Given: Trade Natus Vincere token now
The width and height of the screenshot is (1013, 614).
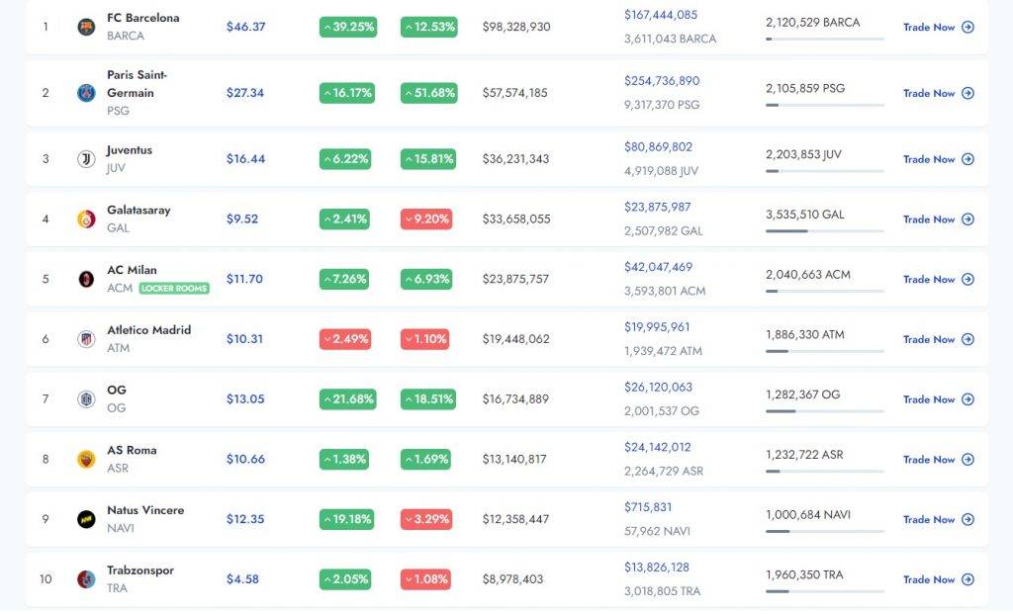Looking at the screenshot, I should tap(938, 519).
